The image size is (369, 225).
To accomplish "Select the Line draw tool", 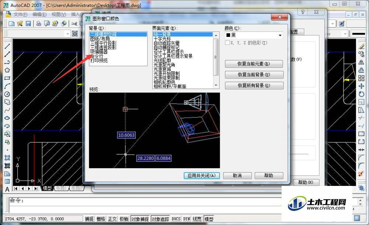I will [7, 46].
